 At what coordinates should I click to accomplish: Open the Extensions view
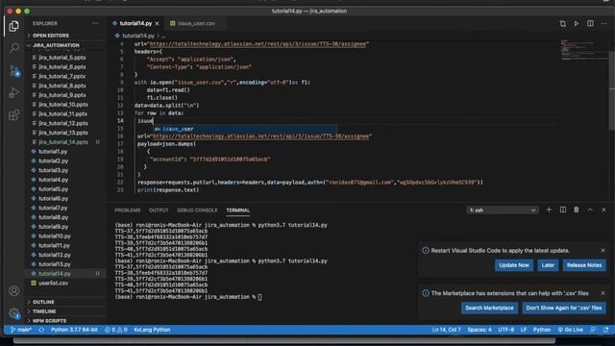pyautogui.click(x=14, y=115)
